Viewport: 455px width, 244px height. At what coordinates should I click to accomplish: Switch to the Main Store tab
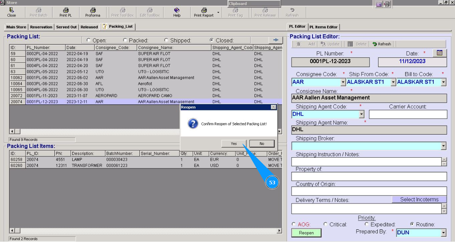[16, 27]
